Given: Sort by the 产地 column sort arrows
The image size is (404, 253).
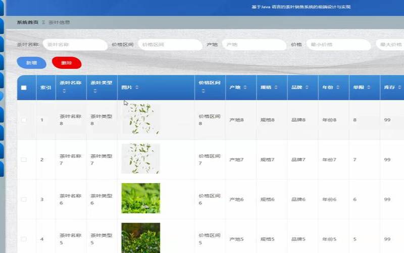Looking at the screenshot, I should 245,87.
